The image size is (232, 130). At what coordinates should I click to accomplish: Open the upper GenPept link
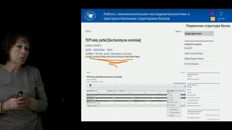point(88,49)
